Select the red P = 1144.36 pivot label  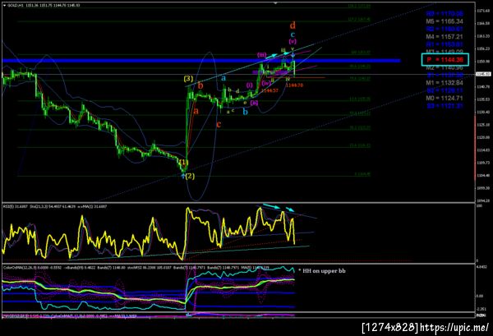click(x=445, y=60)
